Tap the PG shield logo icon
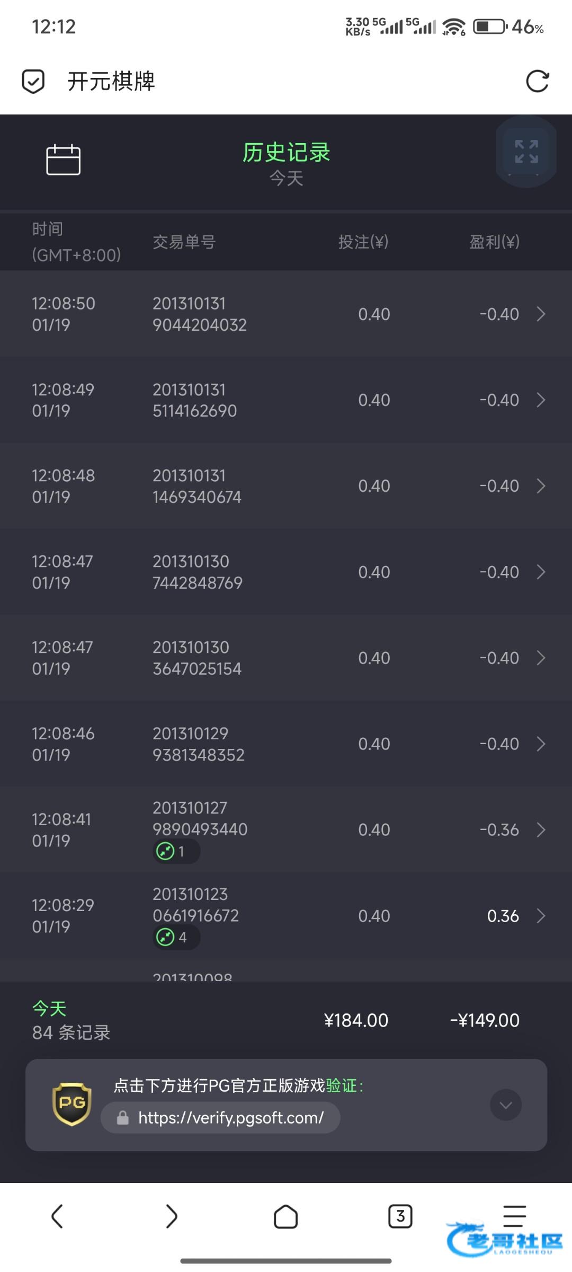Screen dimensions: 572x1272 point(72,1104)
